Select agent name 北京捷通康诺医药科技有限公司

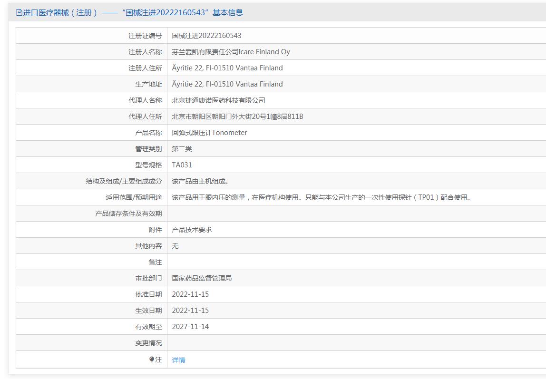(x=219, y=100)
